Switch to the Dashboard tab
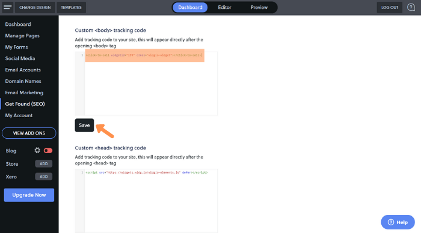Viewport: 421px width, 233px height. pyautogui.click(x=190, y=8)
